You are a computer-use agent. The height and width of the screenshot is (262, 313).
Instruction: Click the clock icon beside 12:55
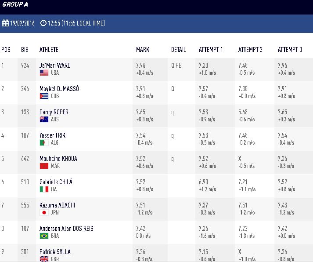click(43, 23)
